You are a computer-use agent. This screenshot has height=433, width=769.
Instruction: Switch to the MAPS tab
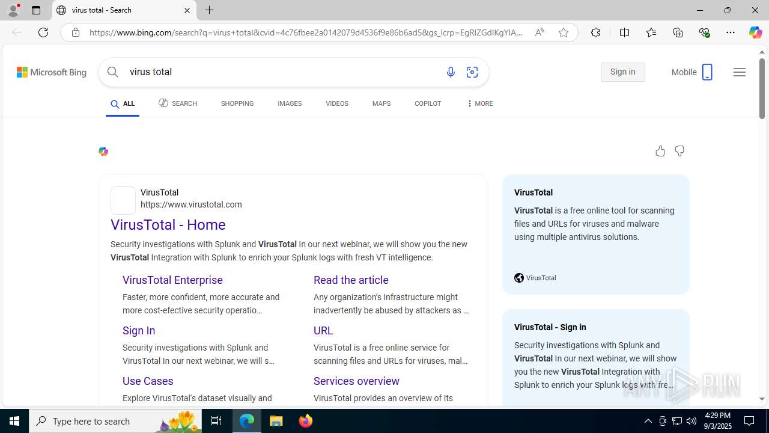click(x=381, y=103)
